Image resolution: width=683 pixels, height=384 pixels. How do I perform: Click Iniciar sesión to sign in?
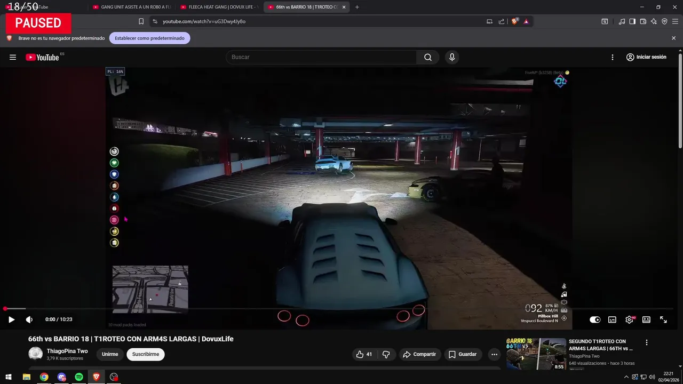(646, 57)
